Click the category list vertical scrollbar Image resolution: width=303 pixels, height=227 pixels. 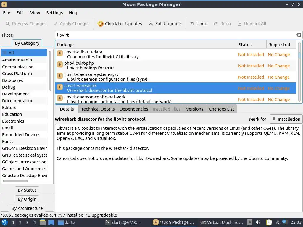50,71
